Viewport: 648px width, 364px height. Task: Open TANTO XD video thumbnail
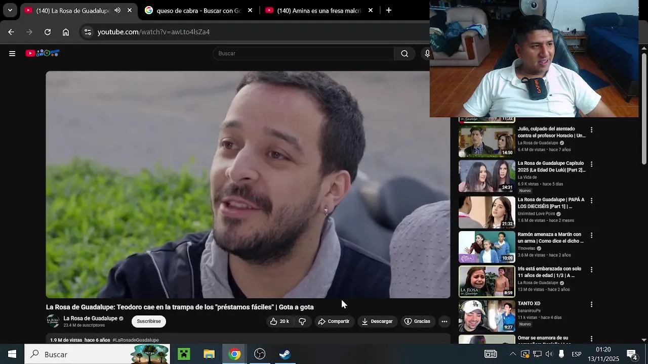487,316
